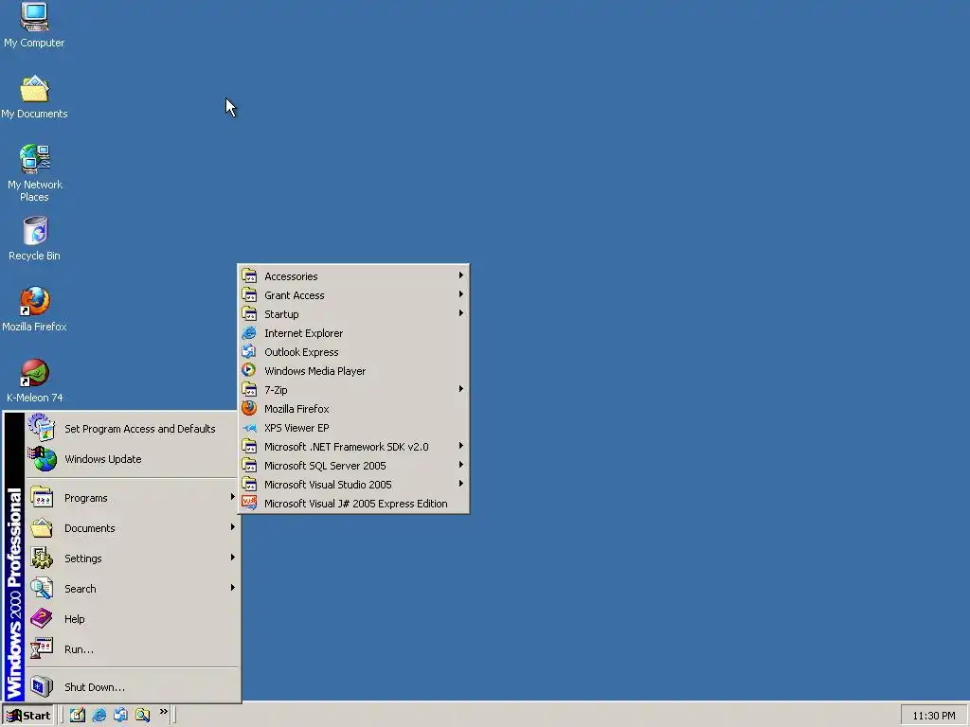Viewport: 970px width, 727px height.
Task: Expand the Grant Access submenu arrow
Action: point(461,294)
